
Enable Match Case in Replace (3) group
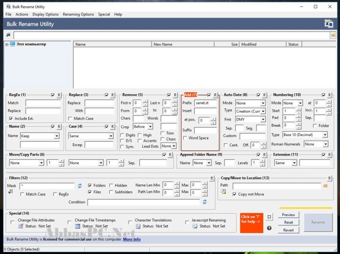pos(70,119)
